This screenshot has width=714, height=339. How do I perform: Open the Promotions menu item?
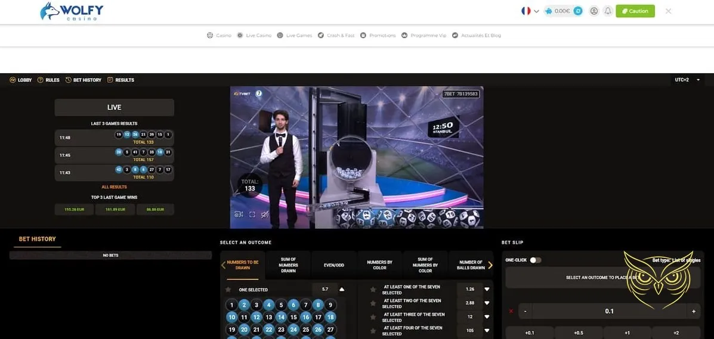[378, 35]
